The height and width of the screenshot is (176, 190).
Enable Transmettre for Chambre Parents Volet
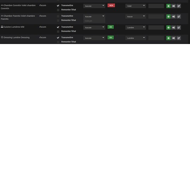(58, 16)
